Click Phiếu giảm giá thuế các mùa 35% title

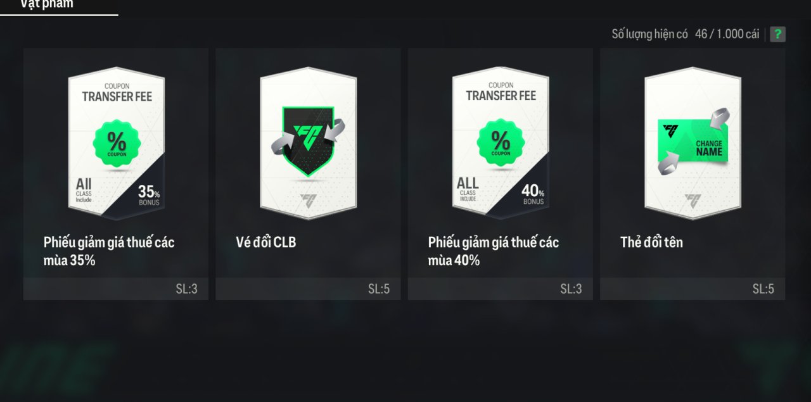tap(109, 251)
